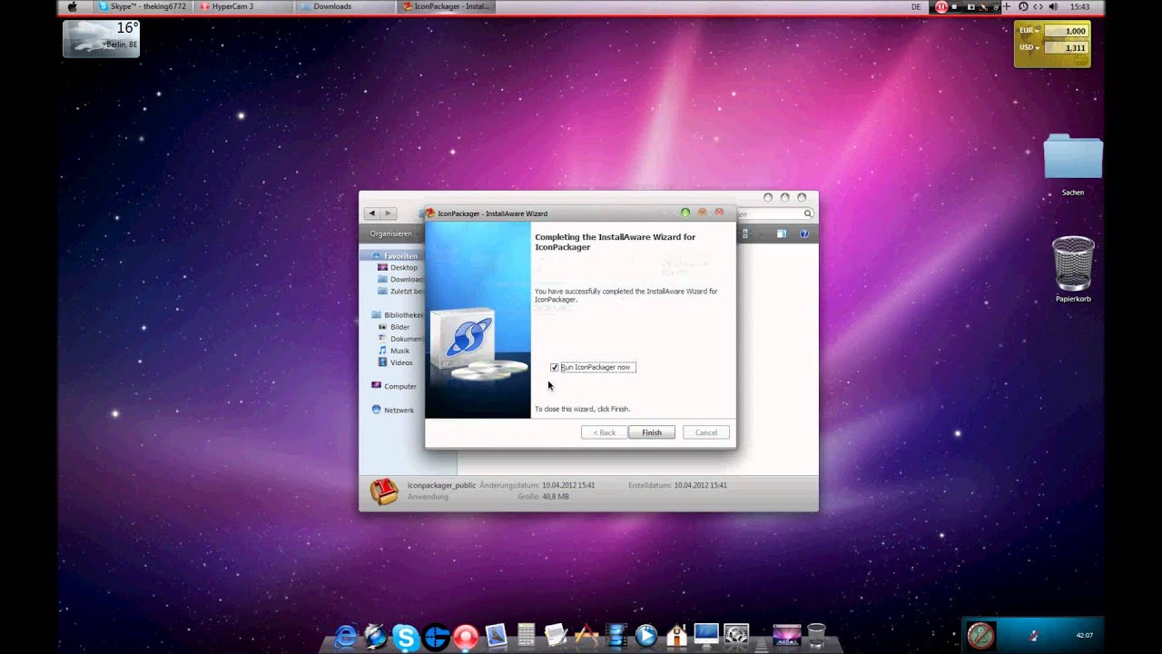Open System Preferences gear dock icon

(736, 635)
